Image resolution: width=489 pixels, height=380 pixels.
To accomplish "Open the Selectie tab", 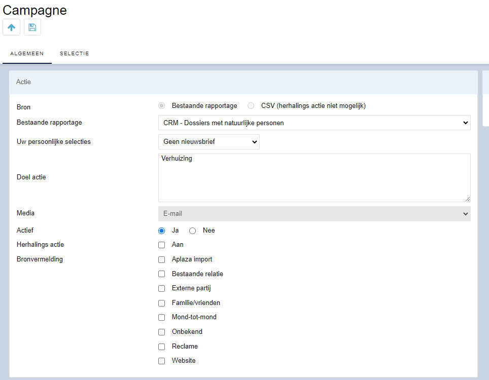I will [x=74, y=54].
